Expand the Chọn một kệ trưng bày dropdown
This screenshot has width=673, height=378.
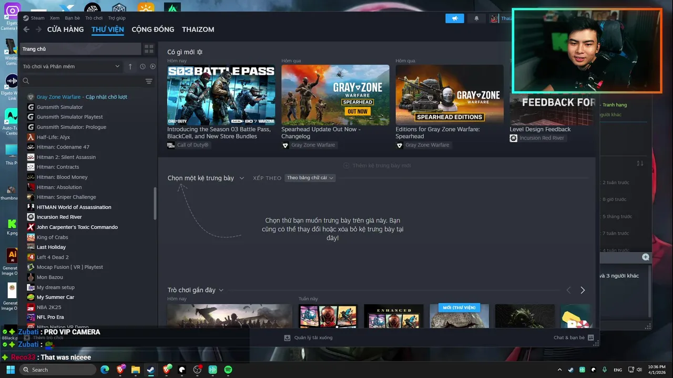[206, 178]
